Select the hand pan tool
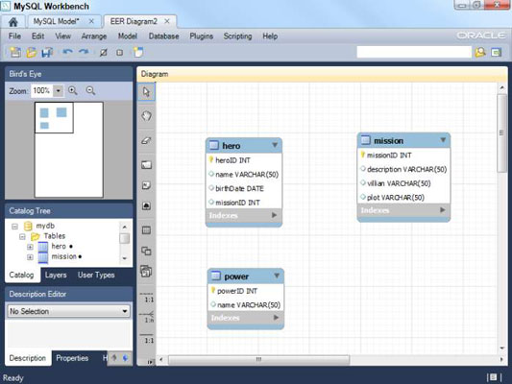 click(146, 115)
